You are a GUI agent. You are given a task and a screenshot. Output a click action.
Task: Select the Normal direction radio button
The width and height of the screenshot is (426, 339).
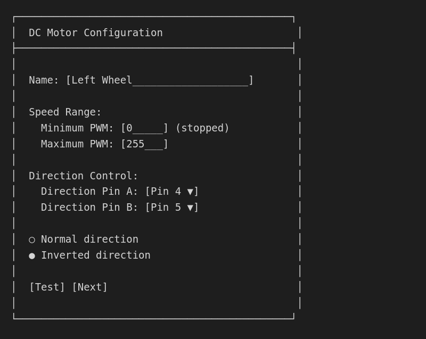[32, 239]
